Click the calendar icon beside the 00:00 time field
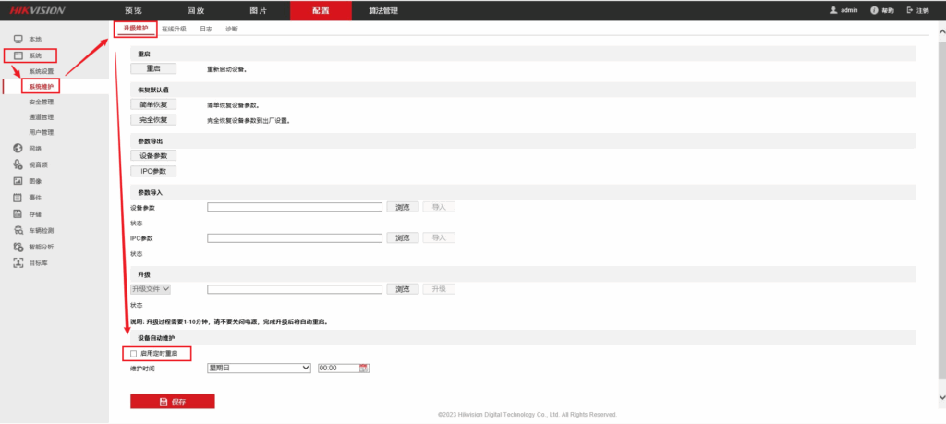Screen dimensions: 946x424 [364, 368]
